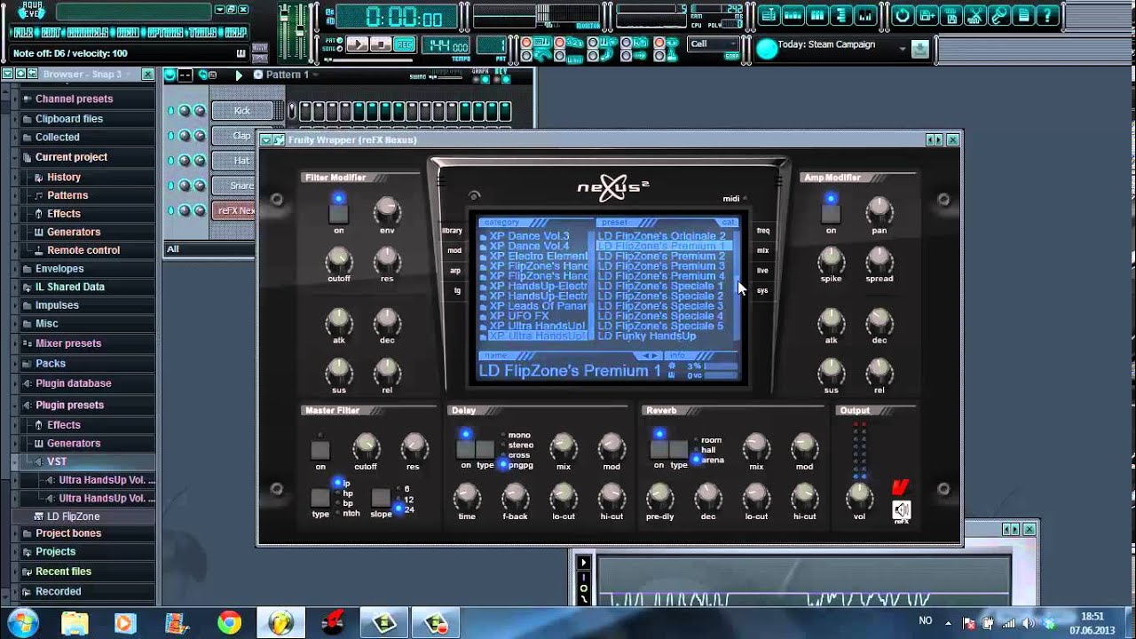Open FL Studio fruit icon in taskbar

click(x=281, y=623)
